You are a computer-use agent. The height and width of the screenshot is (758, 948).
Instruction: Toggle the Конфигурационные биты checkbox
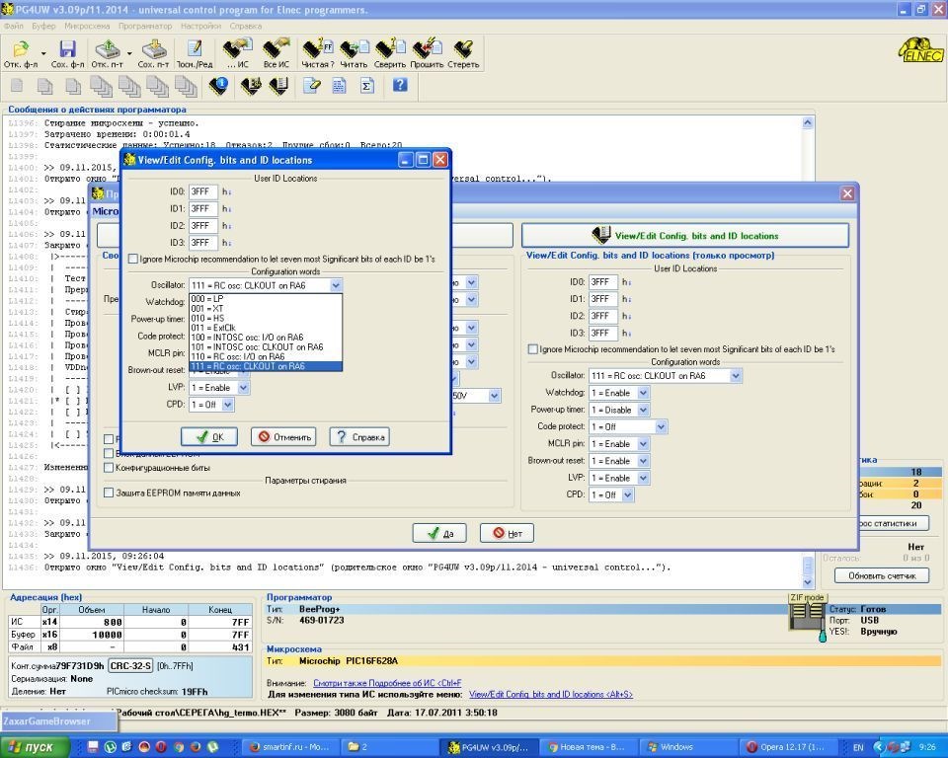coord(110,468)
